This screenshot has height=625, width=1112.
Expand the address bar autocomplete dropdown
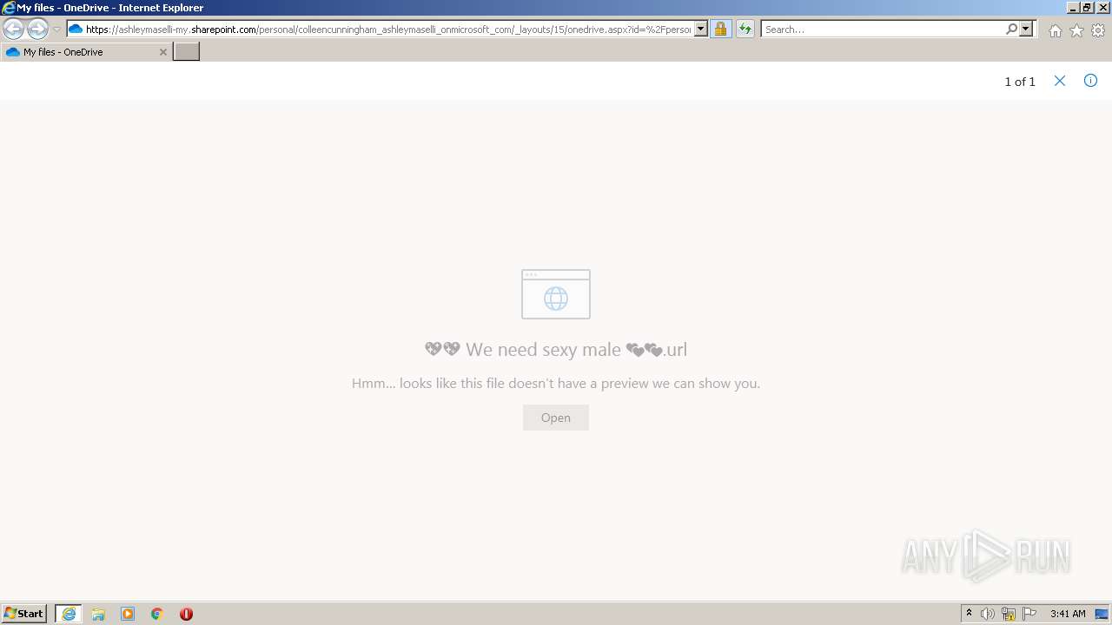click(701, 29)
